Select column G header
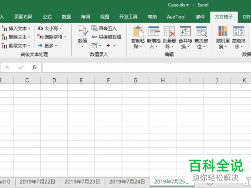251x188 pixels. coord(136,80)
